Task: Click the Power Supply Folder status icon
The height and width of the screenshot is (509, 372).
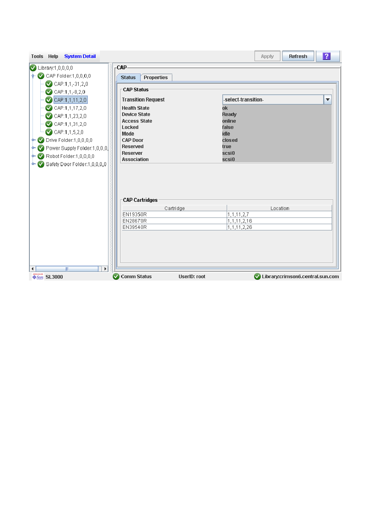Action: pos(41,148)
